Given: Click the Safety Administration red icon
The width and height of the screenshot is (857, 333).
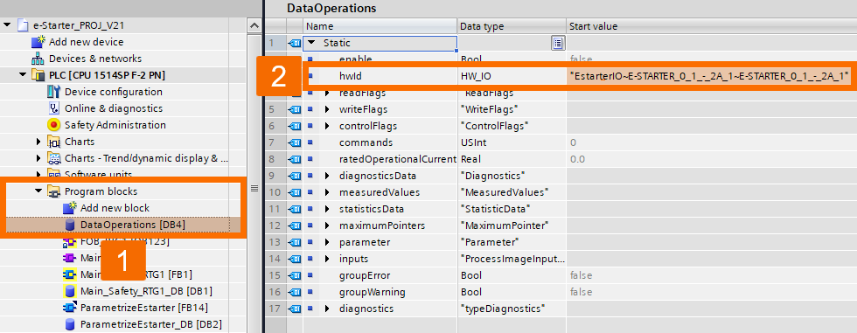Looking at the screenshot, I should click(x=53, y=125).
